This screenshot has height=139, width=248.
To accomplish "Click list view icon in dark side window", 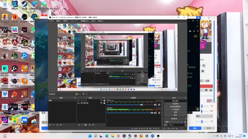I will pos(194,31).
